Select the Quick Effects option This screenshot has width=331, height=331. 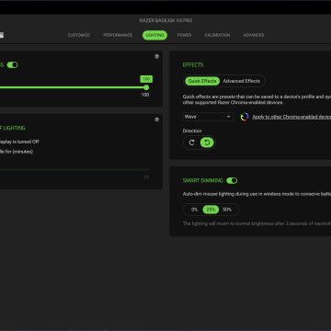click(x=202, y=81)
